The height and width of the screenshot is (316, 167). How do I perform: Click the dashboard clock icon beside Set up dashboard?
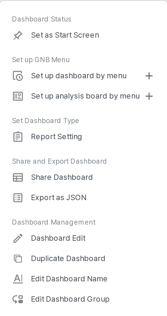pos(18,76)
